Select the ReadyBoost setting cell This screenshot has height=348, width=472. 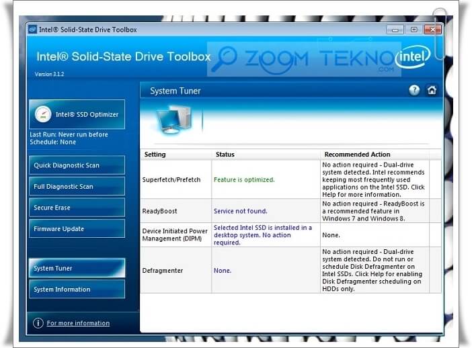pyautogui.click(x=175, y=211)
